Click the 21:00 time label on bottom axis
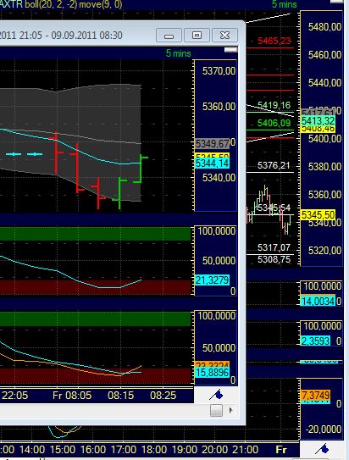Screen dimensions: 349x460 pos(245,450)
